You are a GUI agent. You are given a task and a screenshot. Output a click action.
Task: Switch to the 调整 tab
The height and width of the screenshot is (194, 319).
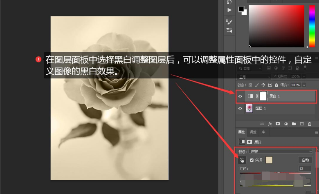coord(253,132)
